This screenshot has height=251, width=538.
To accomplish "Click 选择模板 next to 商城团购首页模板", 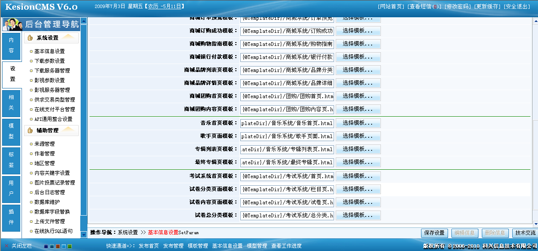I will pos(358,96).
